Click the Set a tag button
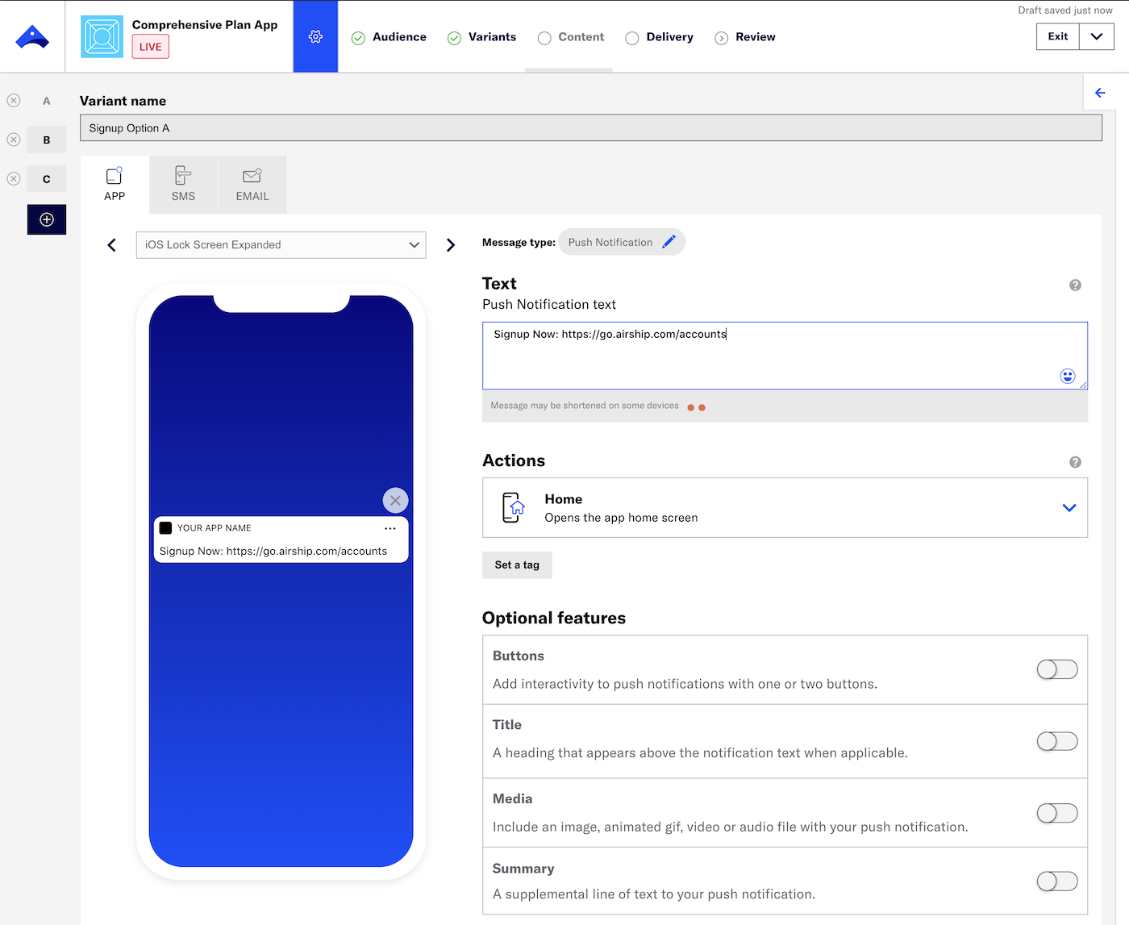Screen dimensions: 1129x925 (x=517, y=565)
